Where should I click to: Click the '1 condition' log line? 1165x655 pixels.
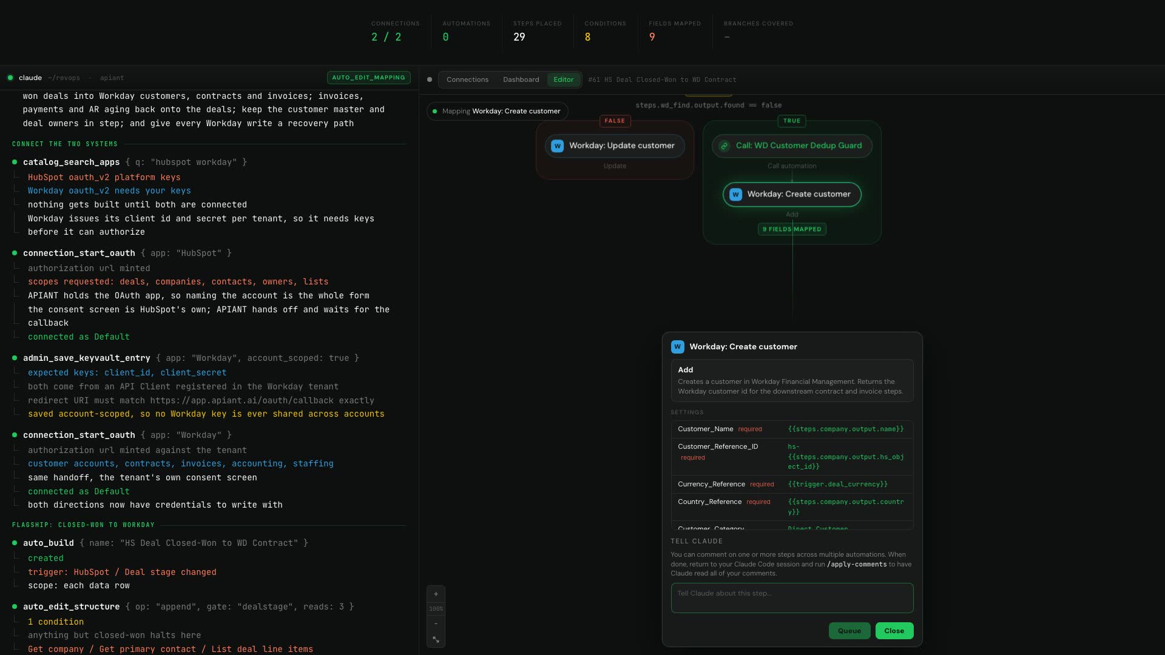pos(56,622)
